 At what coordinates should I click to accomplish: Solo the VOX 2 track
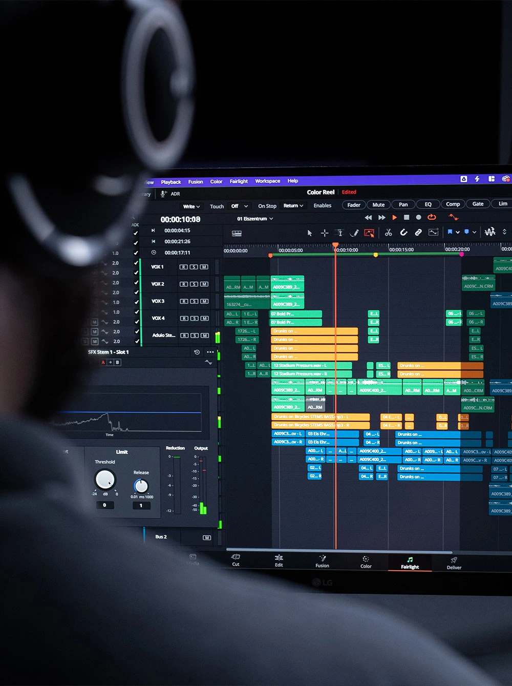[x=194, y=284]
